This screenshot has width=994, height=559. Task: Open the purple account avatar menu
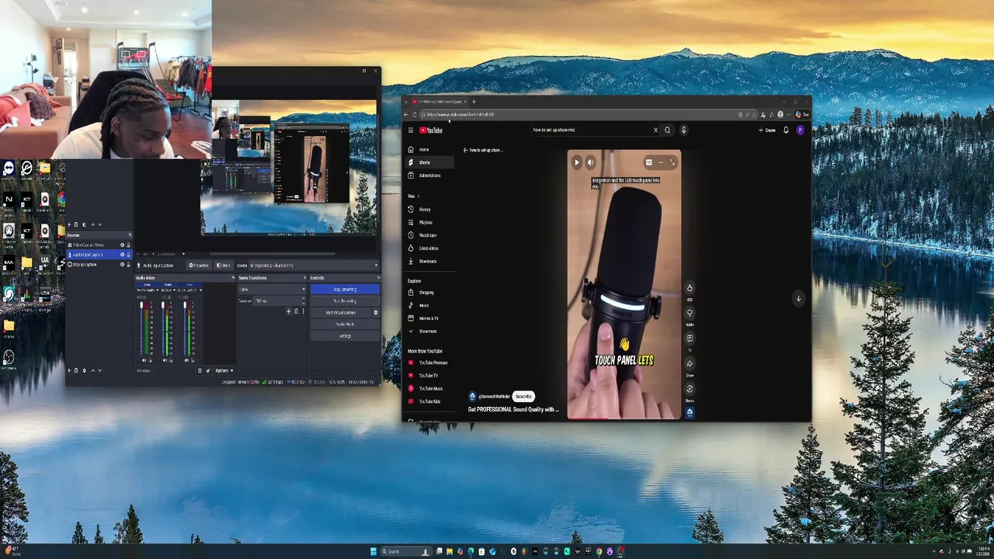point(800,130)
